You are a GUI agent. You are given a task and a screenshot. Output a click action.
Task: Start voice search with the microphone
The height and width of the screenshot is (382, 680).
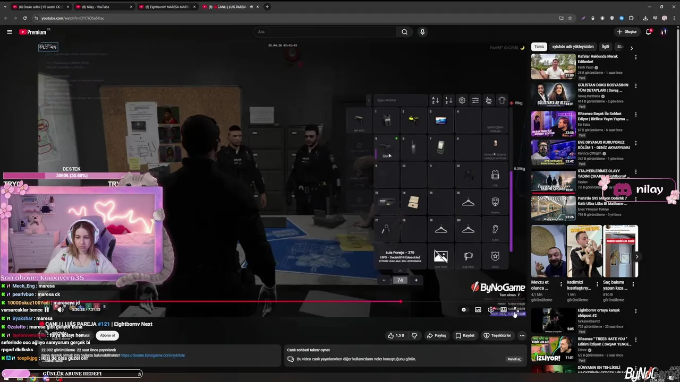tap(422, 32)
